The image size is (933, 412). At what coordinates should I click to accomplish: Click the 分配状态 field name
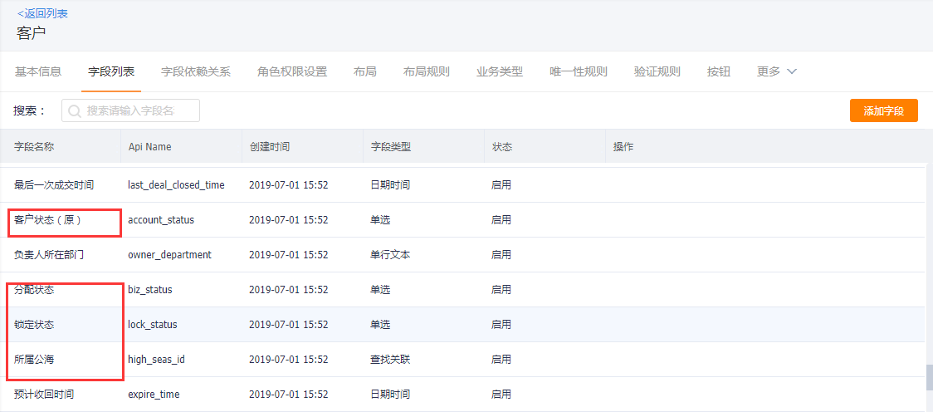tap(35, 290)
